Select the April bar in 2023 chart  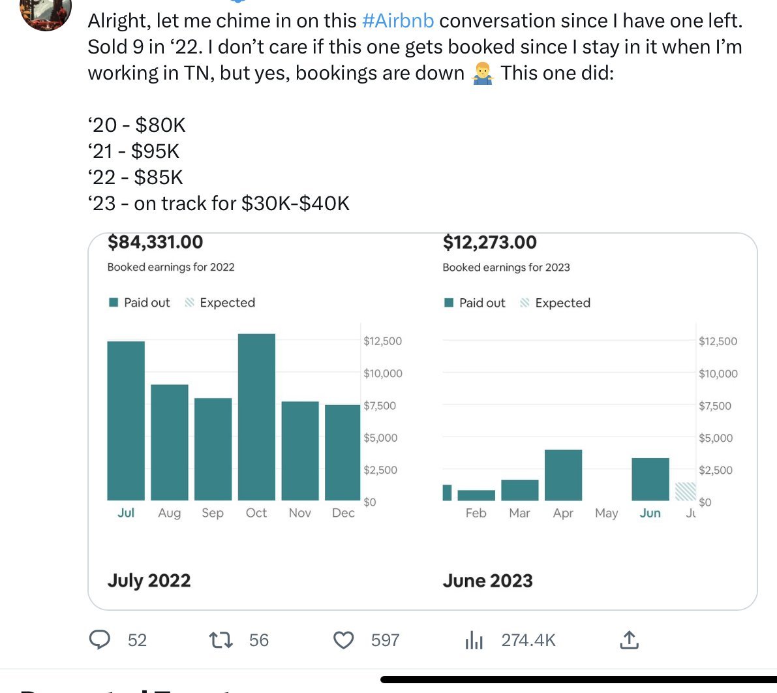[x=563, y=475]
